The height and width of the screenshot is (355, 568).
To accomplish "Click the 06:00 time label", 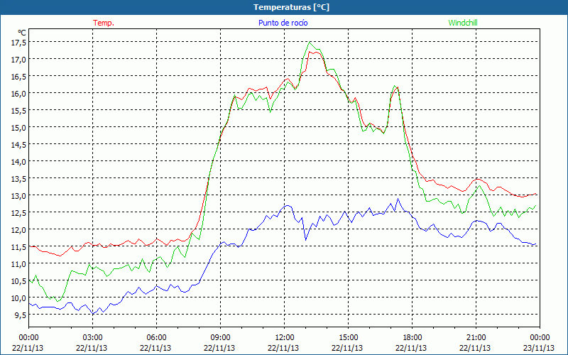I will (x=155, y=338).
